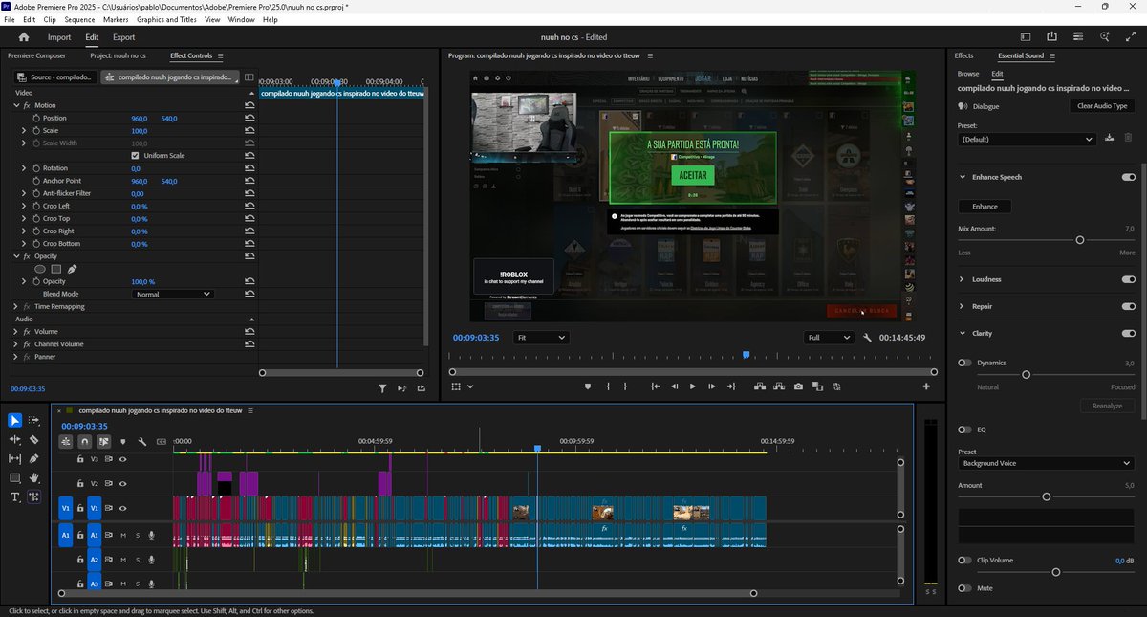
Task: Toggle Uniform Scale checkbox
Action: click(135, 156)
